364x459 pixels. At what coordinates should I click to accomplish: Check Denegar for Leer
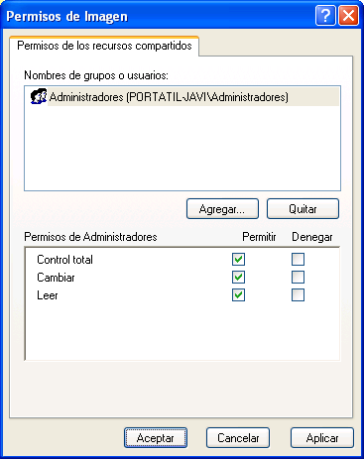298,295
